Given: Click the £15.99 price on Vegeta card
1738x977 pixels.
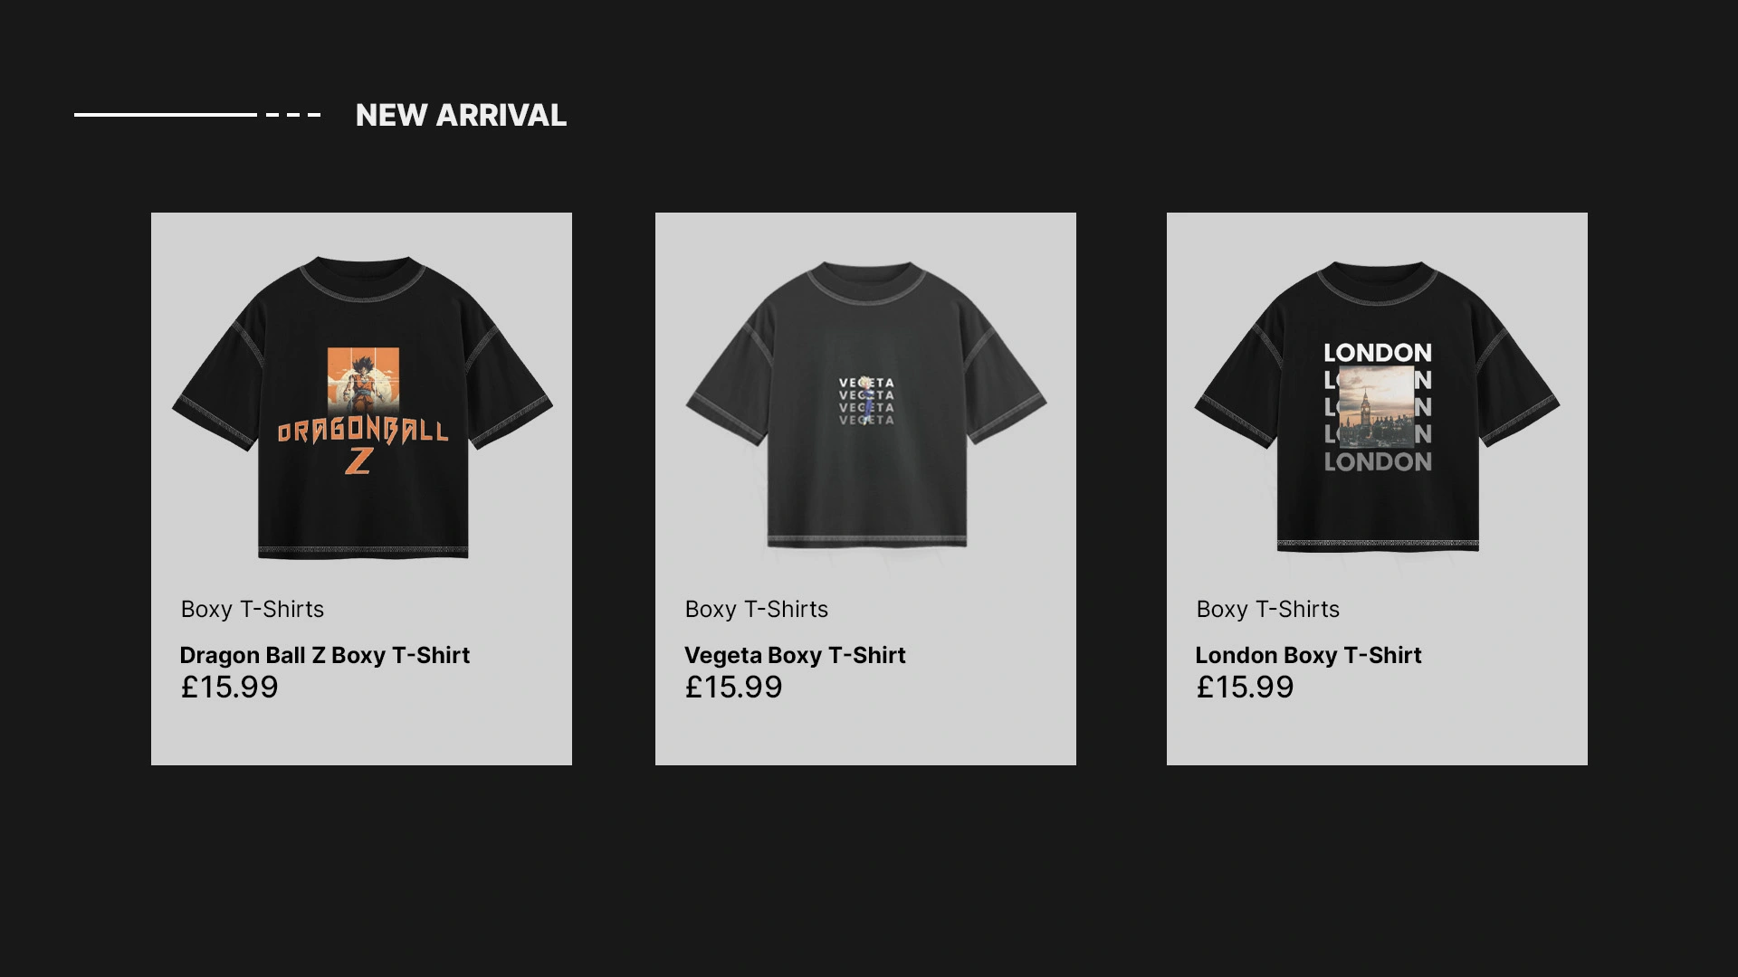Looking at the screenshot, I should [733, 688].
